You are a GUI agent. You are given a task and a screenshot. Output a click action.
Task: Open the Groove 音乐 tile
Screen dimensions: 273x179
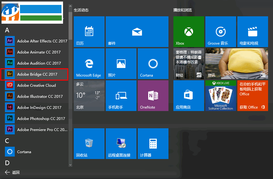coord(221,32)
